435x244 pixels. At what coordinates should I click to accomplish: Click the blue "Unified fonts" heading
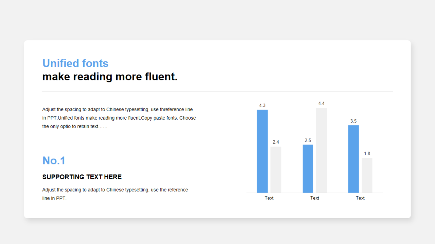(75, 63)
